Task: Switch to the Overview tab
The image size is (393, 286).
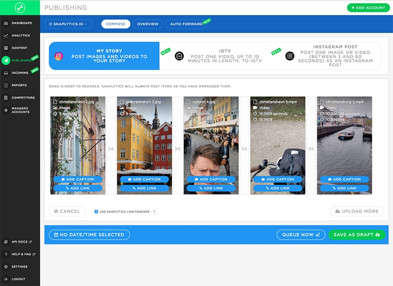Action: (147, 24)
